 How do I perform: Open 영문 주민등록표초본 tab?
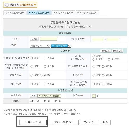pos(87,13)
